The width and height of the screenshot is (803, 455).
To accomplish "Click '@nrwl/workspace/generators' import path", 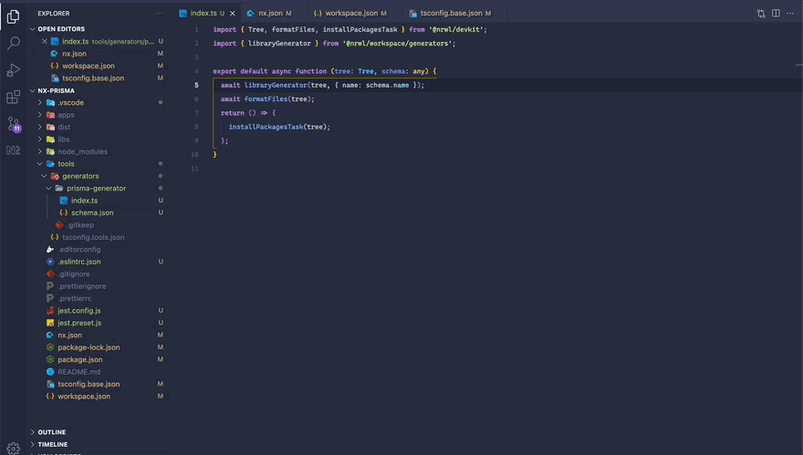I will [397, 44].
